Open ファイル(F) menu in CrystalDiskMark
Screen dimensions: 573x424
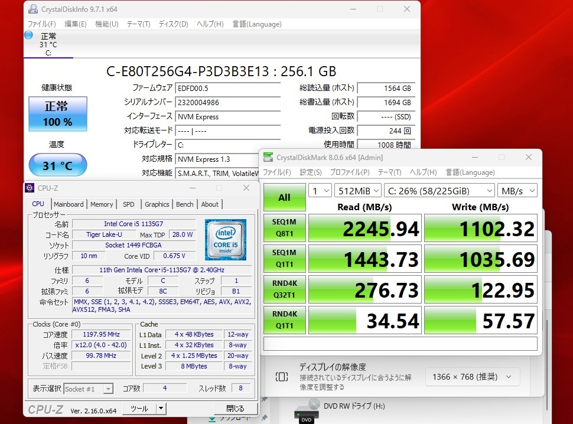(277, 172)
